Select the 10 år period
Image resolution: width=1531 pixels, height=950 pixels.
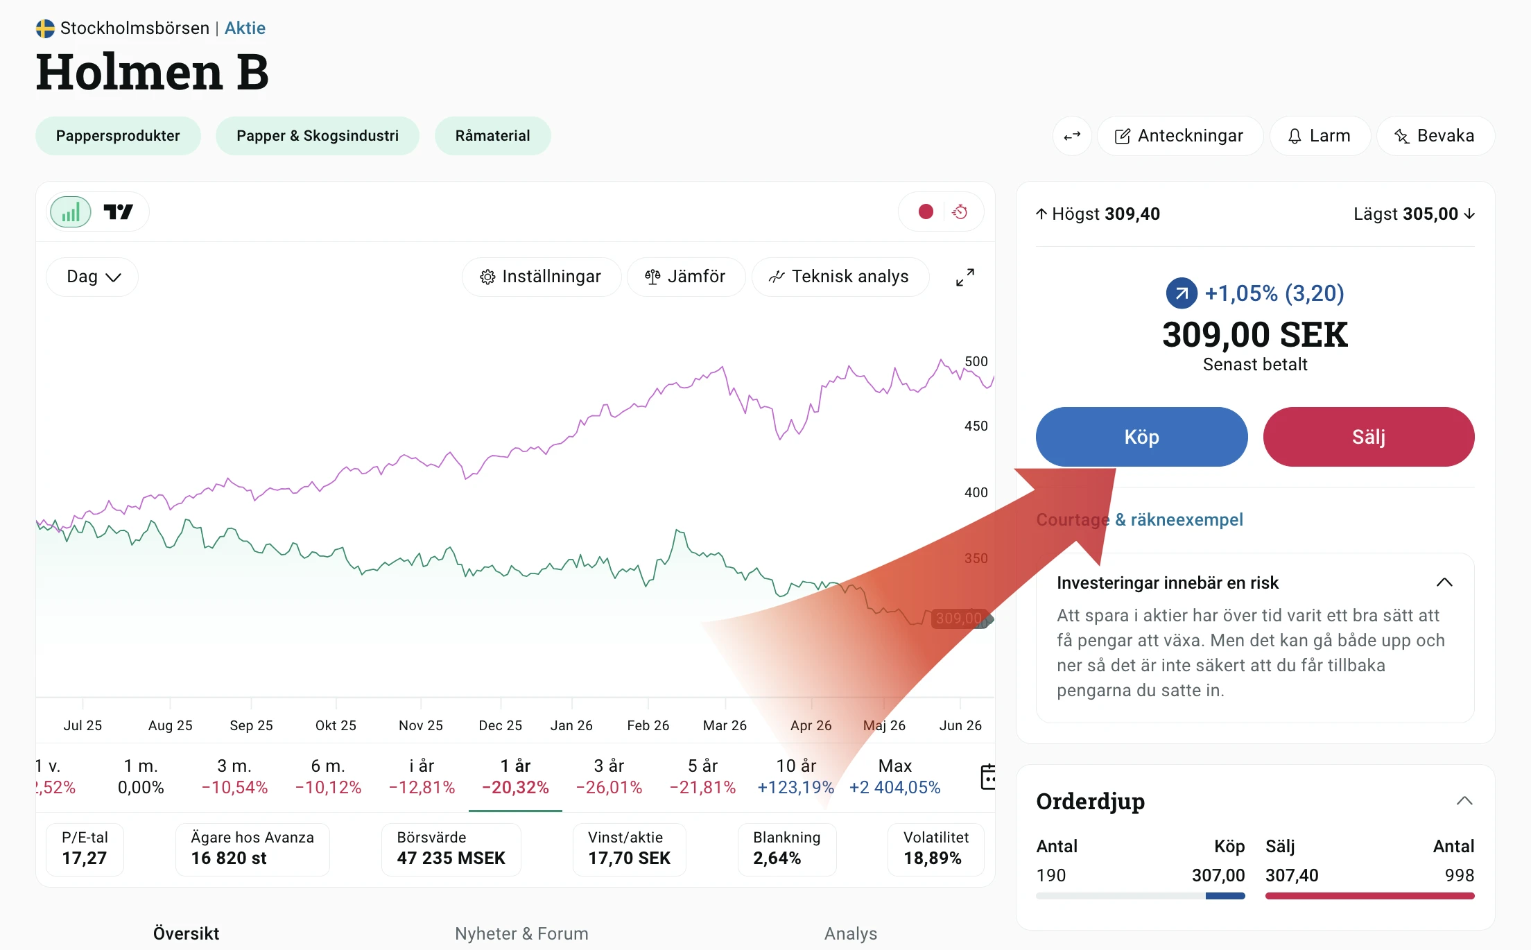pyautogui.click(x=796, y=777)
